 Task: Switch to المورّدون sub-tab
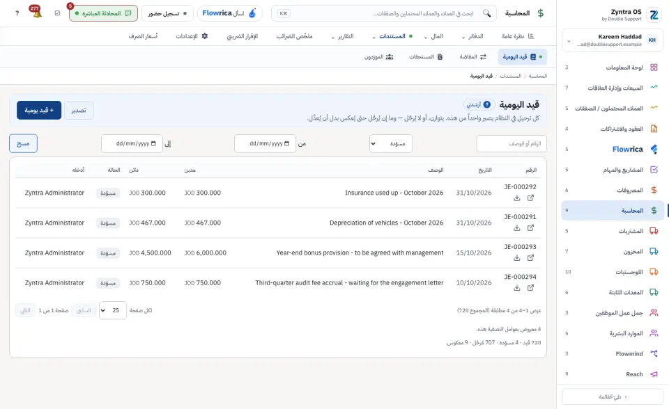point(379,56)
